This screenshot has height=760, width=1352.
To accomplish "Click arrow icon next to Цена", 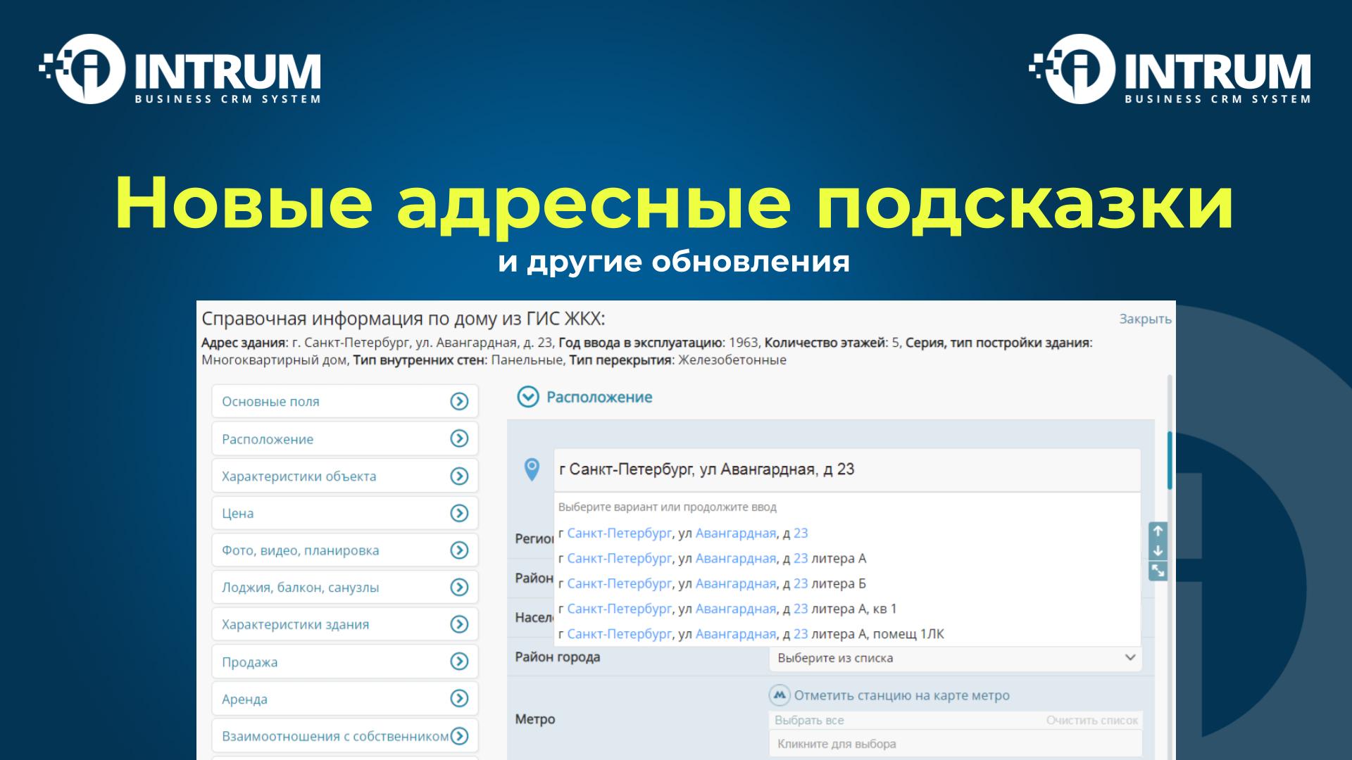I will click(x=459, y=513).
